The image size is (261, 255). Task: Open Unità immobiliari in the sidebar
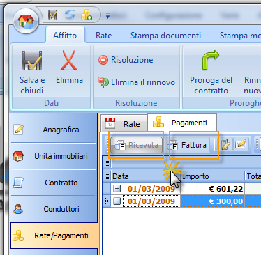tap(54, 156)
